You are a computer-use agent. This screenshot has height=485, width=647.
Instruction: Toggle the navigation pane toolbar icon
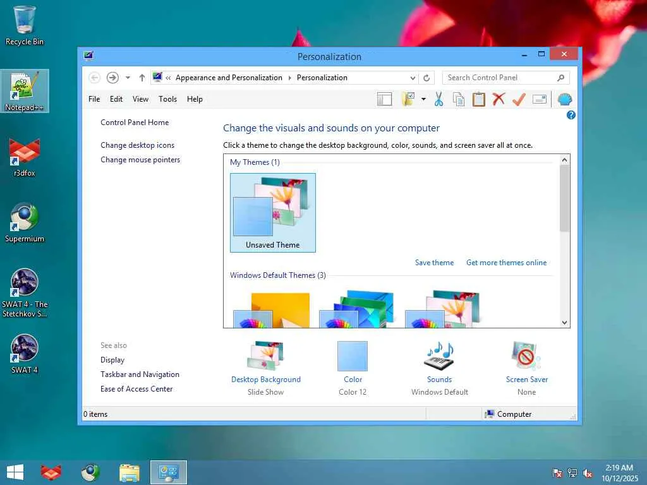384,99
